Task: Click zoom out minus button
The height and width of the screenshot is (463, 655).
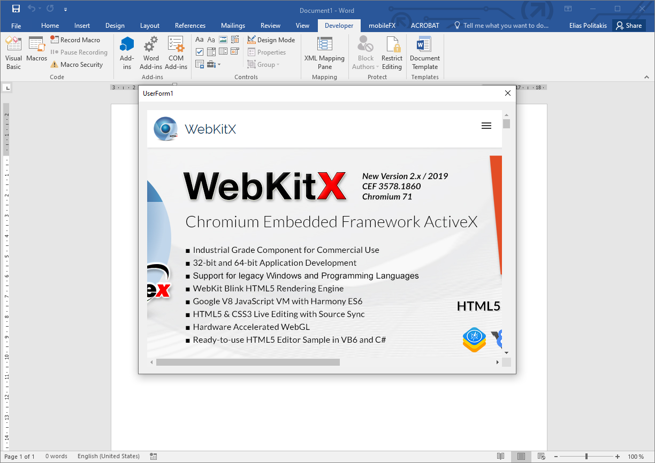Action: tap(556, 457)
